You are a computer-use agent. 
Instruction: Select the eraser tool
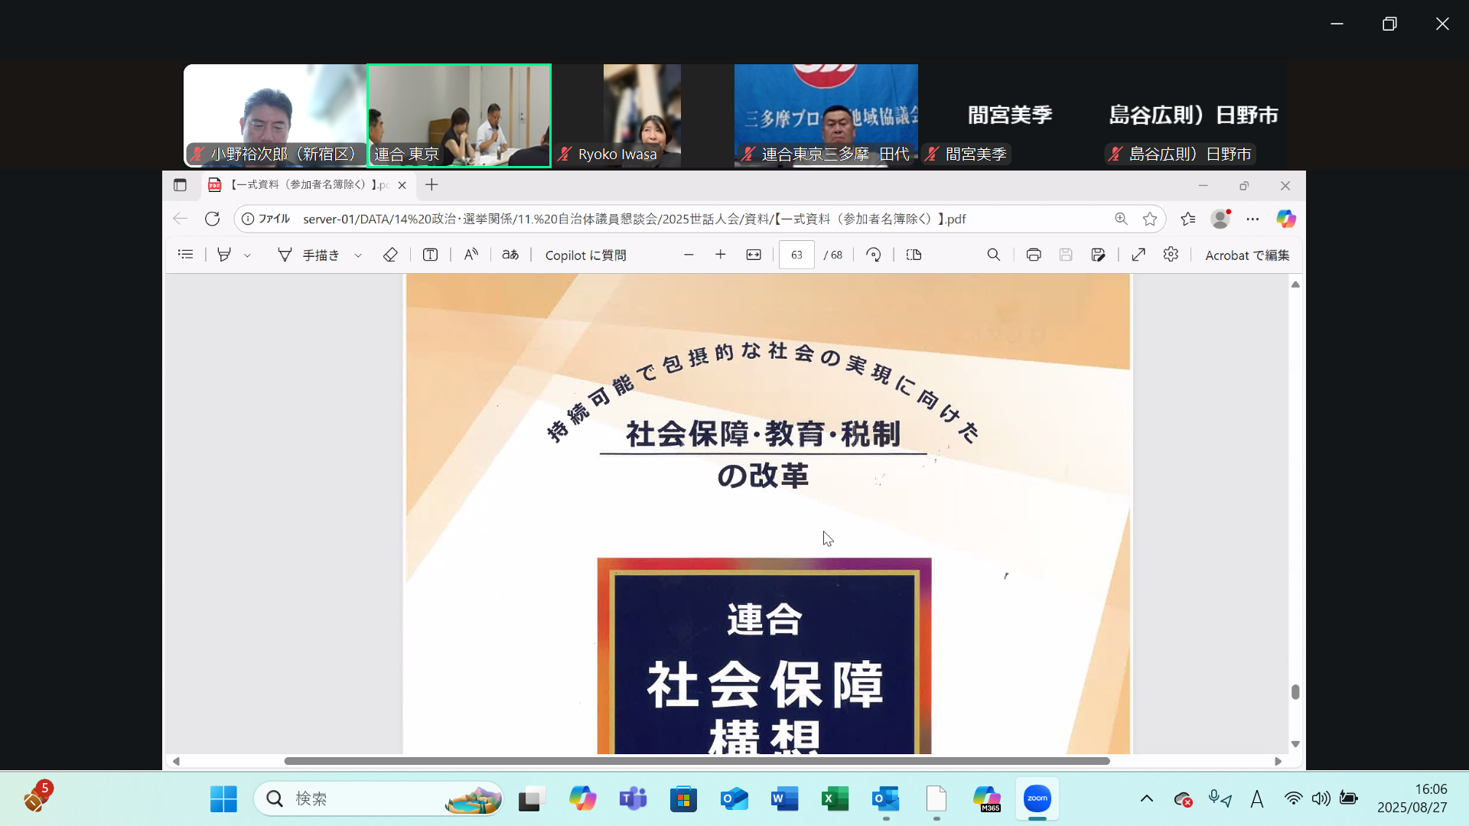[390, 255]
